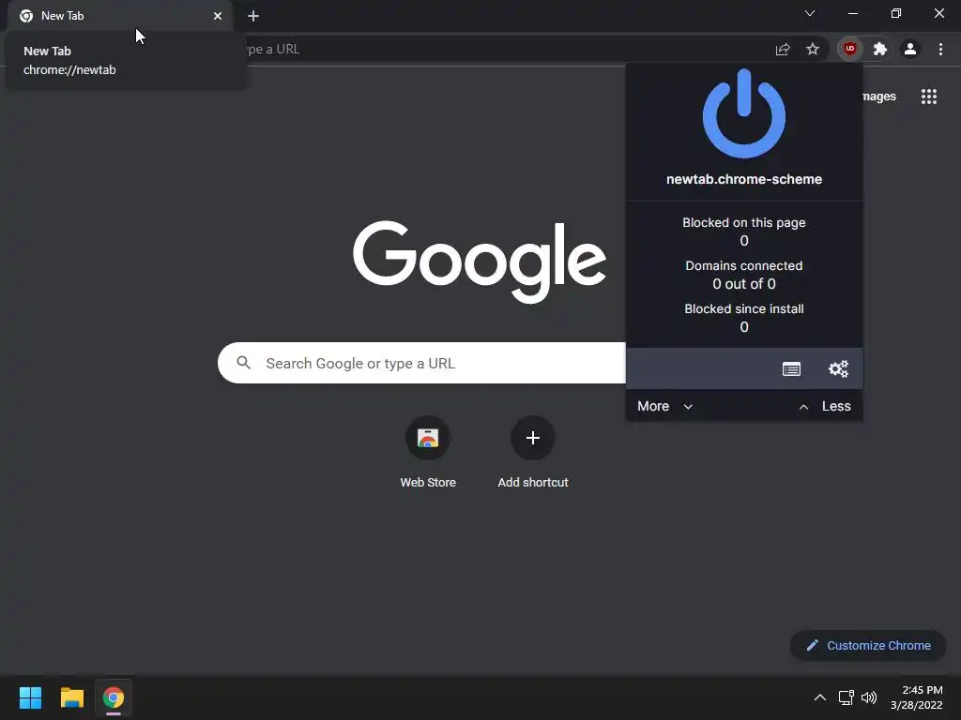Open the network status tray icon
The width and height of the screenshot is (961, 720).
tap(847, 697)
